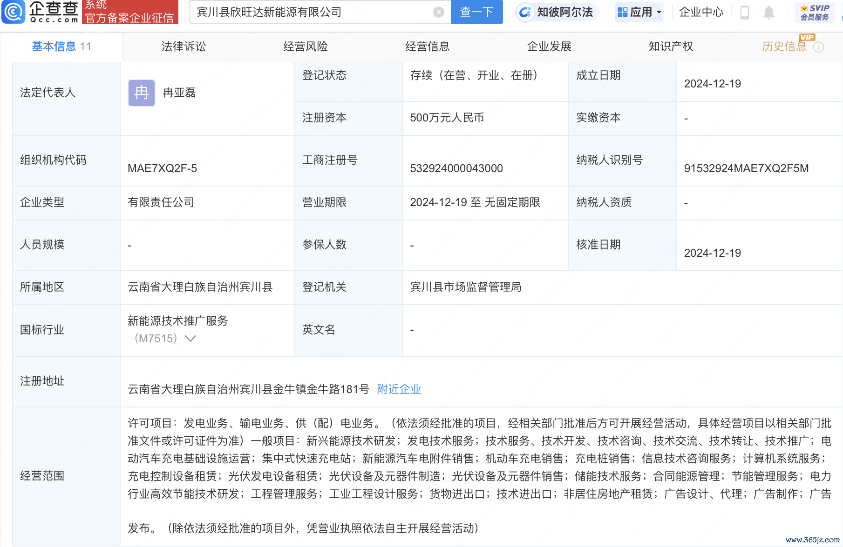Image resolution: width=843 pixels, height=547 pixels.
Task: Open the notifications bell icon
Action: pyautogui.click(x=769, y=12)
